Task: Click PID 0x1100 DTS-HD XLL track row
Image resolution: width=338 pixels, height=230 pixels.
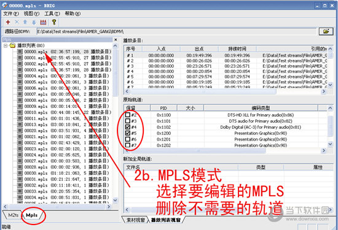Action: (226, 115)
